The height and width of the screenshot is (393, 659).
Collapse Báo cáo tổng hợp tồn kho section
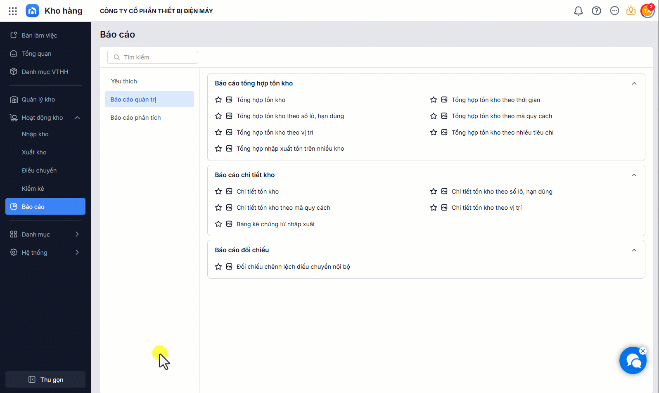[x=634, y=83]
